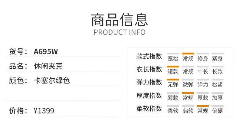Select the highlighted 常规 in 款式指数 row

point(188,58)
